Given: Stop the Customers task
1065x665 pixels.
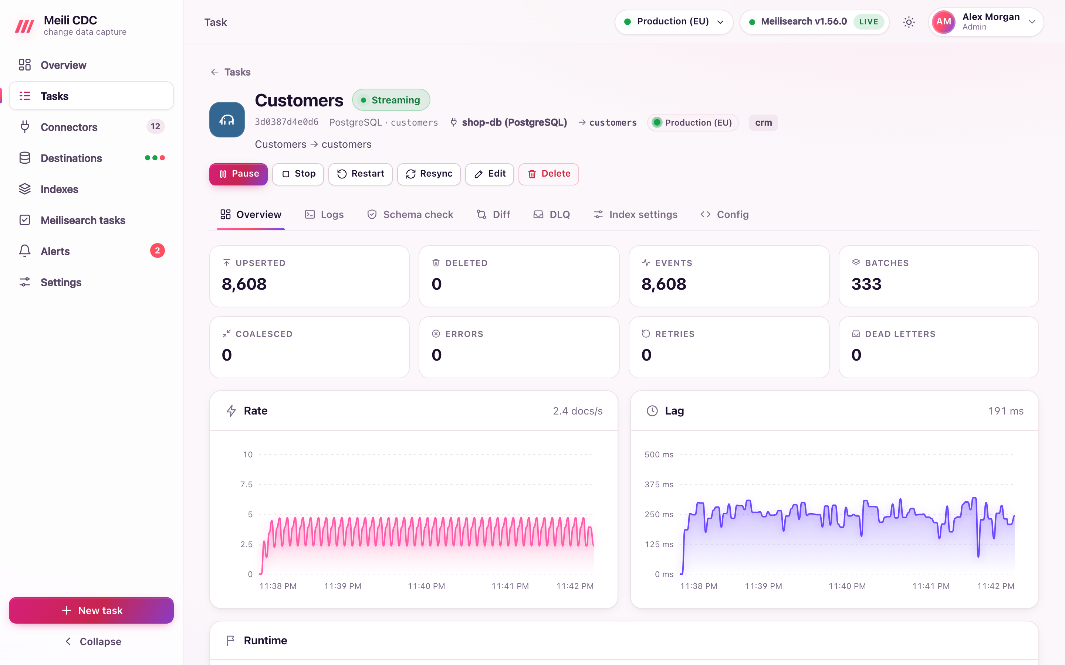Looking at the screenshot, I should click(x=298, y=174).
